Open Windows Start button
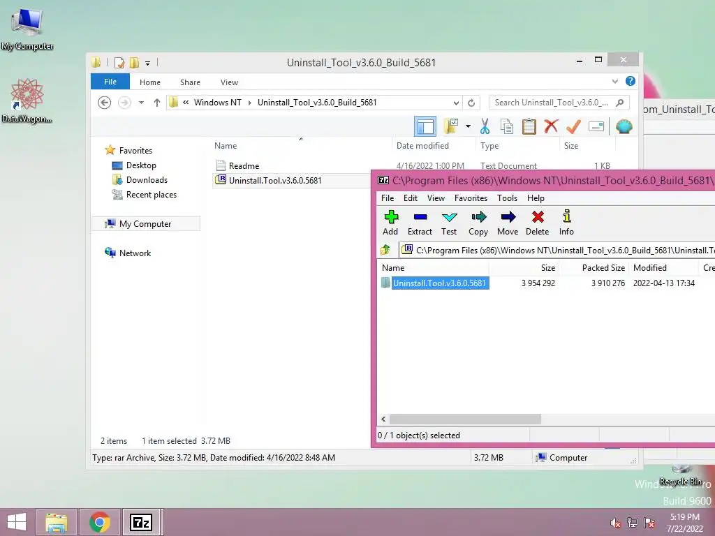The image size is (715, 536). [17, 522]
